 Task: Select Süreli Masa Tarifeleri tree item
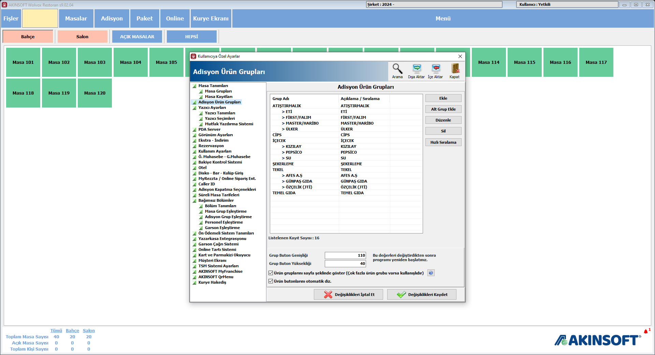pos(219,195)
